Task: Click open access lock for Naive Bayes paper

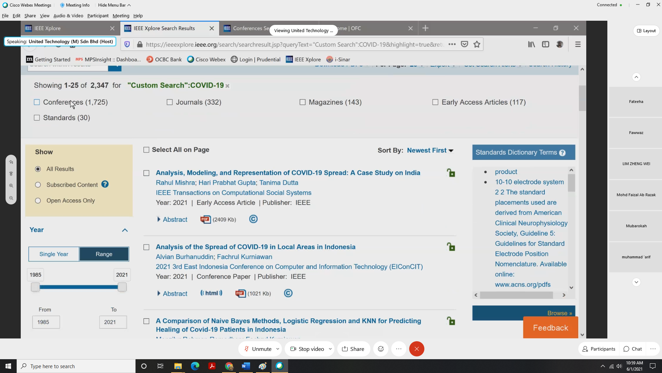Action: (x=451, y=321)
